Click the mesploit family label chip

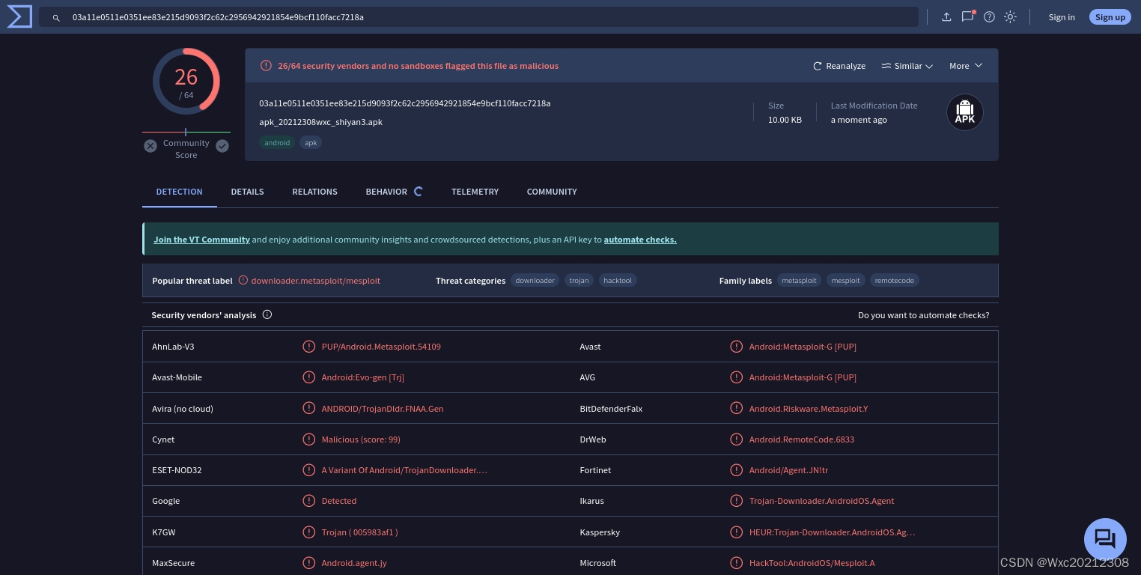coord(846,280)
